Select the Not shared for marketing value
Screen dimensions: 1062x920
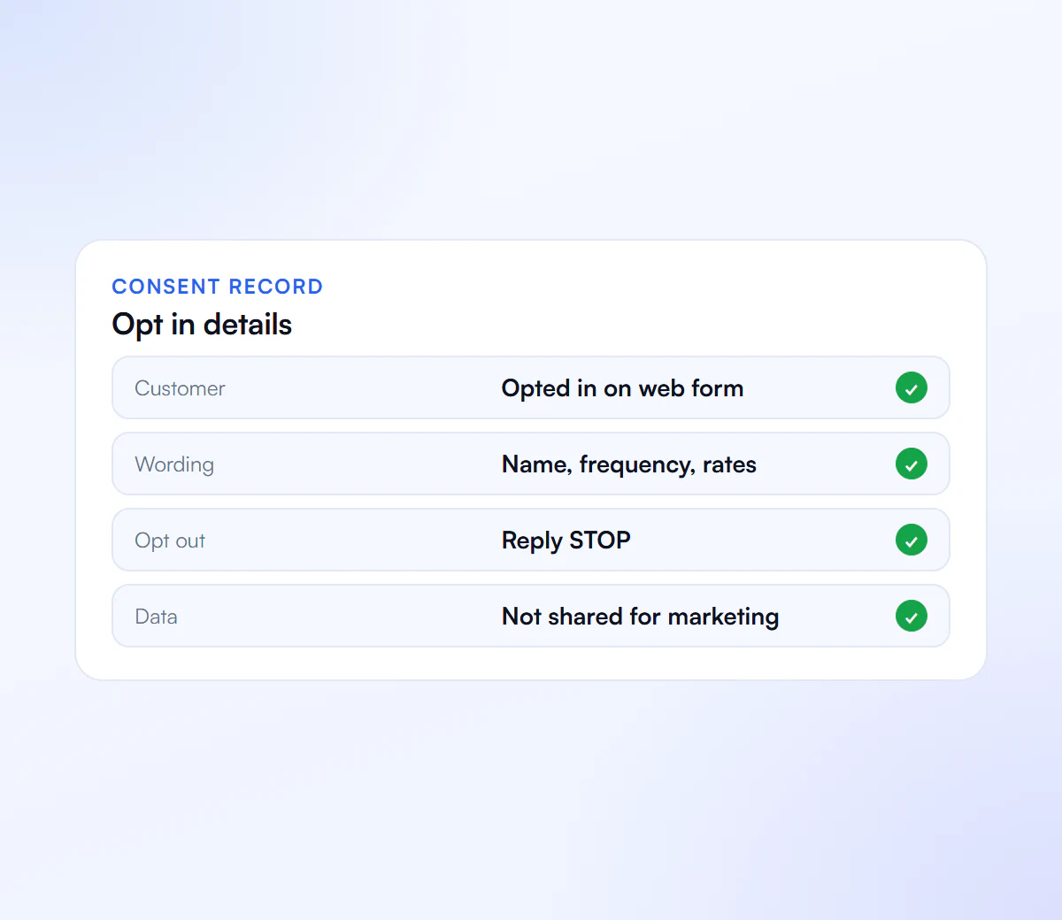[641, 617]
